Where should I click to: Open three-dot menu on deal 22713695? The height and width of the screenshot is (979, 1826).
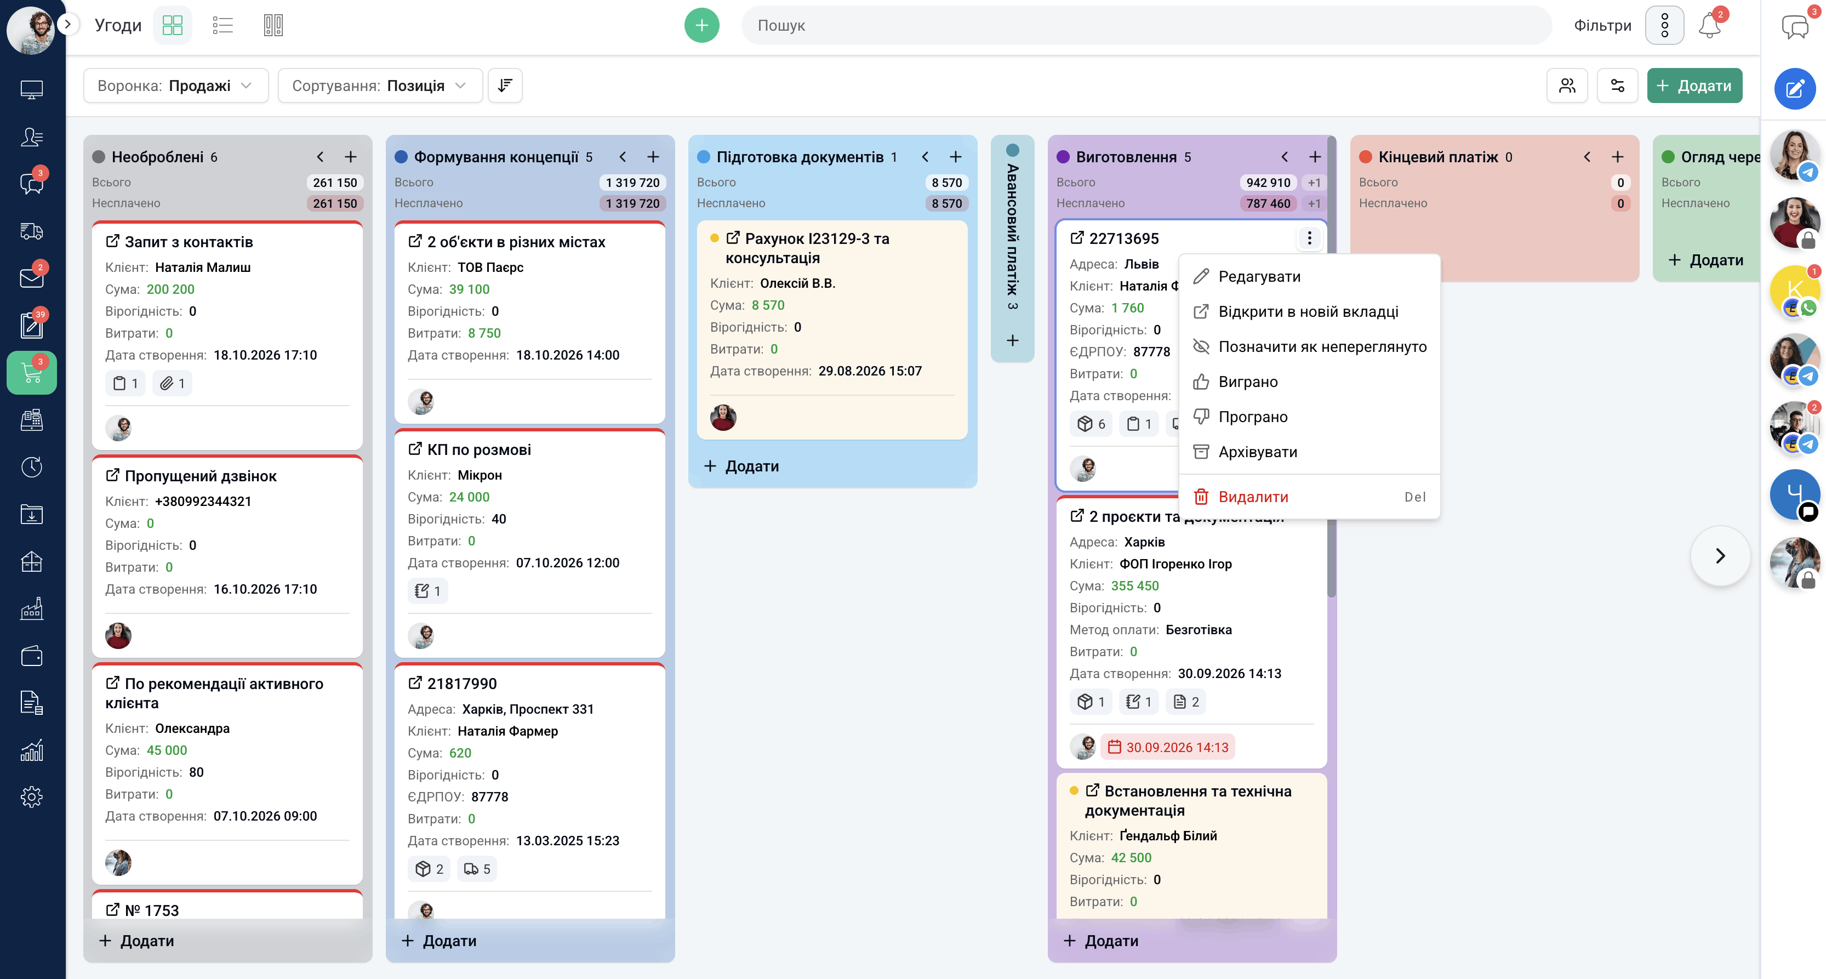(1309, 238)
